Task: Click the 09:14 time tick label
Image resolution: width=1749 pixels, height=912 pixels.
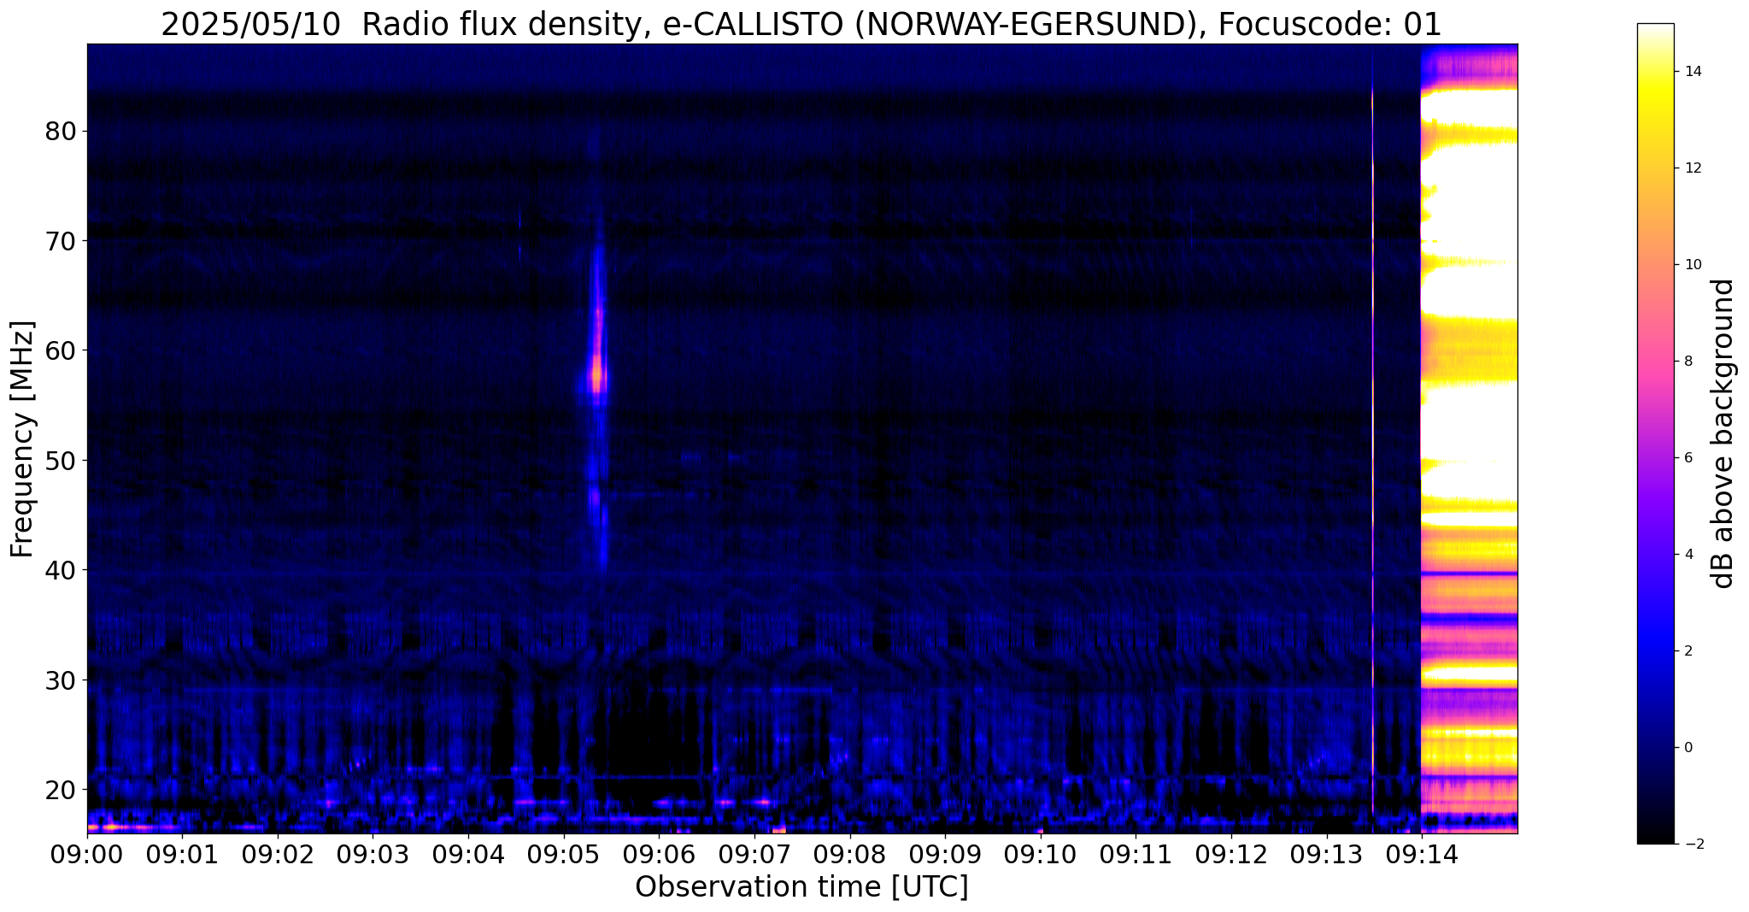Action: (x=1422, y=853)
